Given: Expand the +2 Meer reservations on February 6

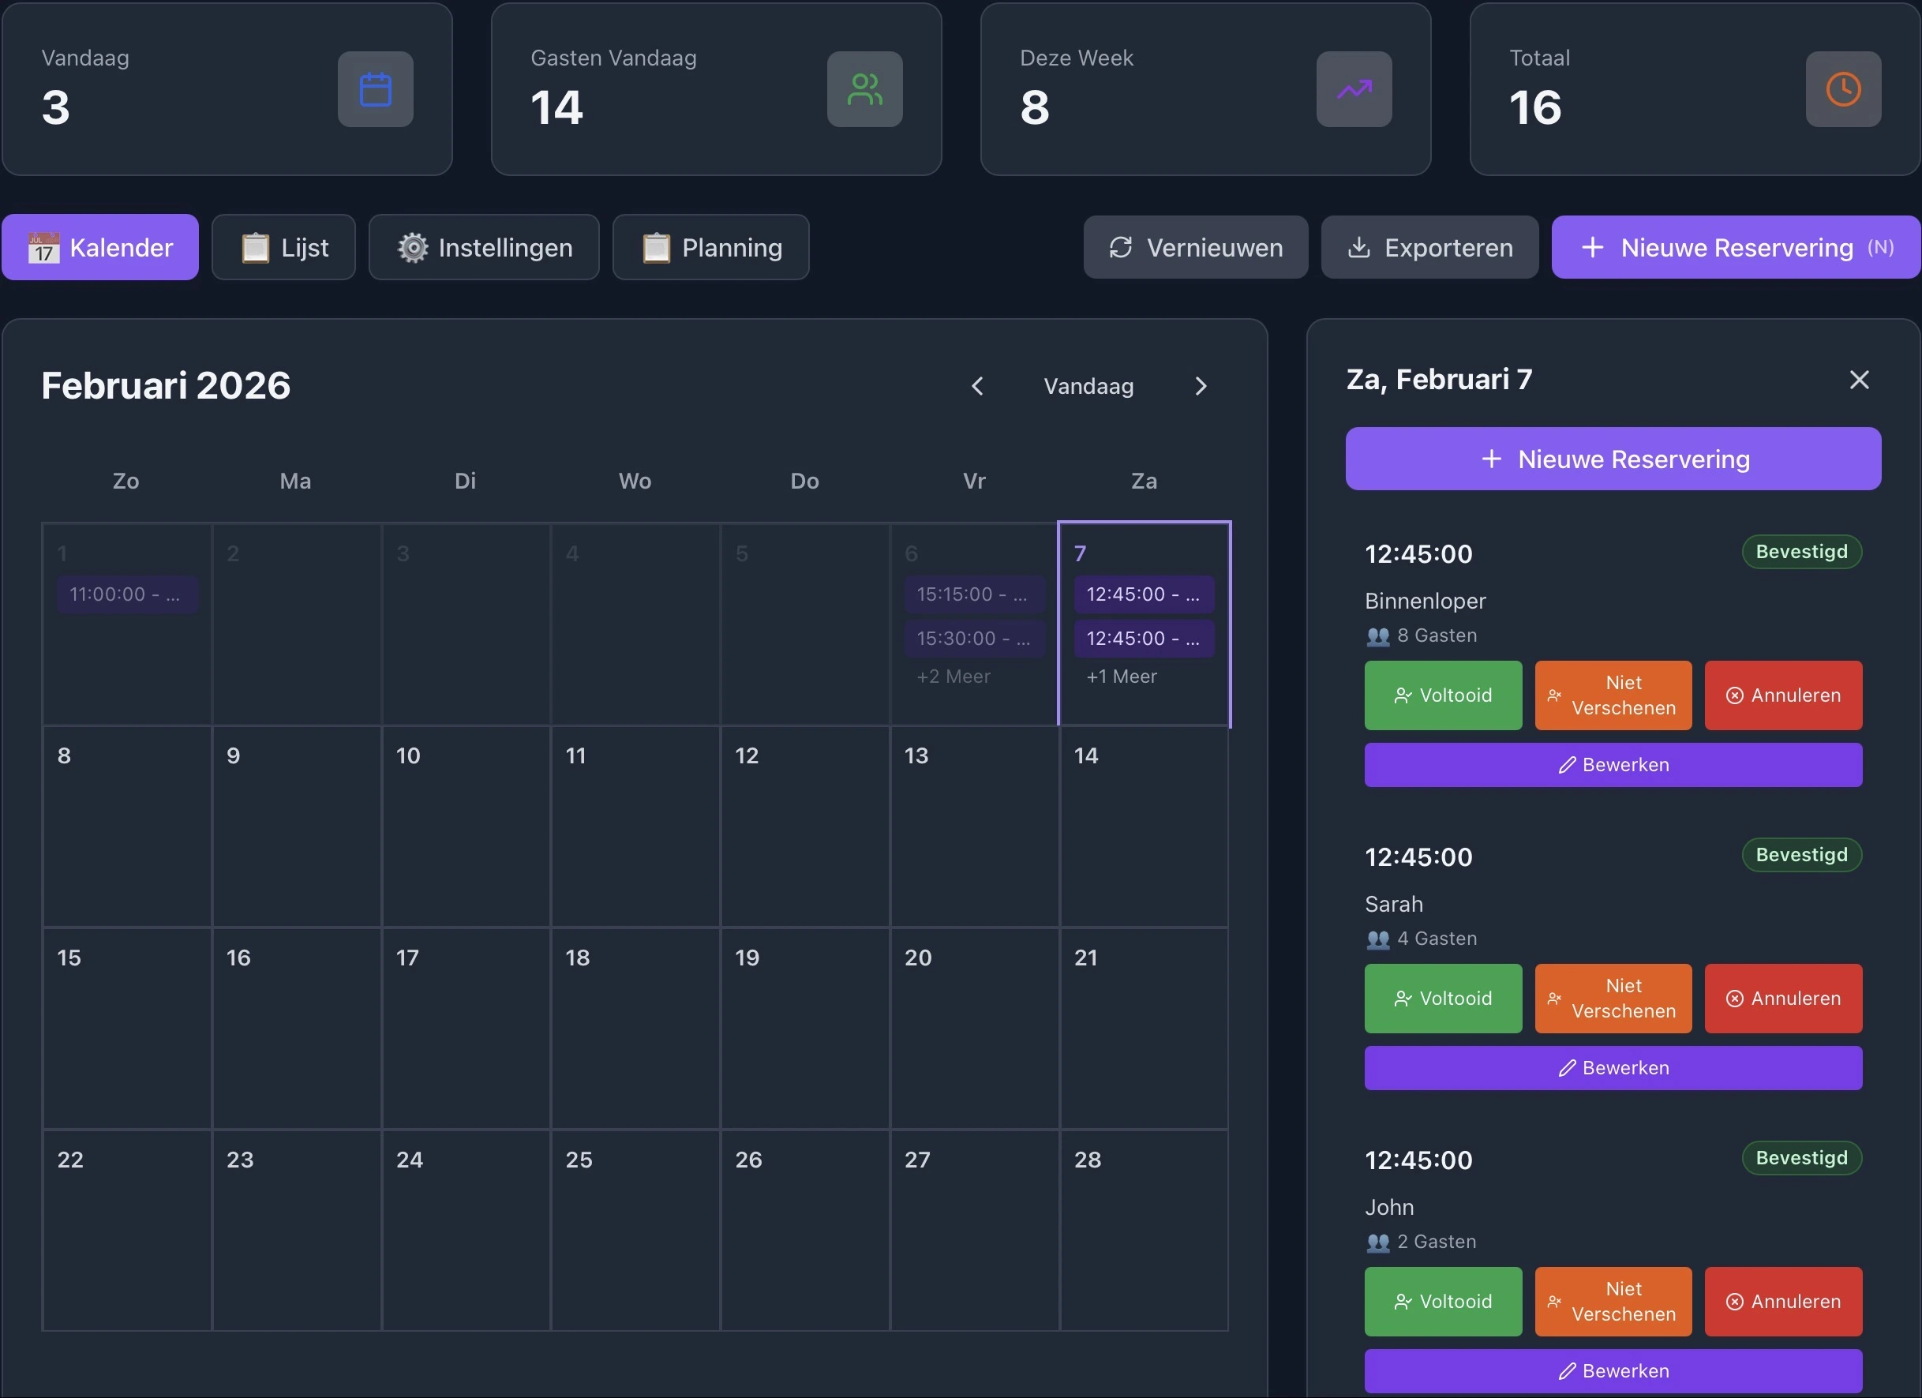Looking at the screenshot, I should [x=953, y=677].
